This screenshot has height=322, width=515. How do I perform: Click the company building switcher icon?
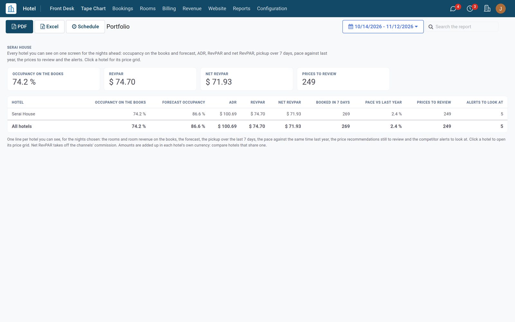487,8
